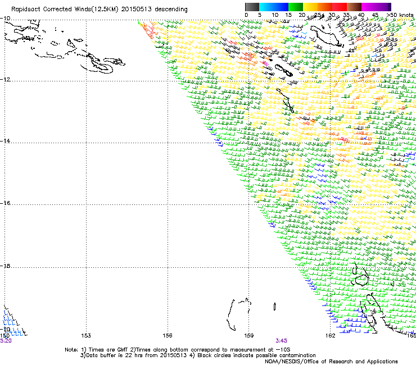Click the '153' longitude axis label
This screenshot has width=416, height=365.
point(86,336)
